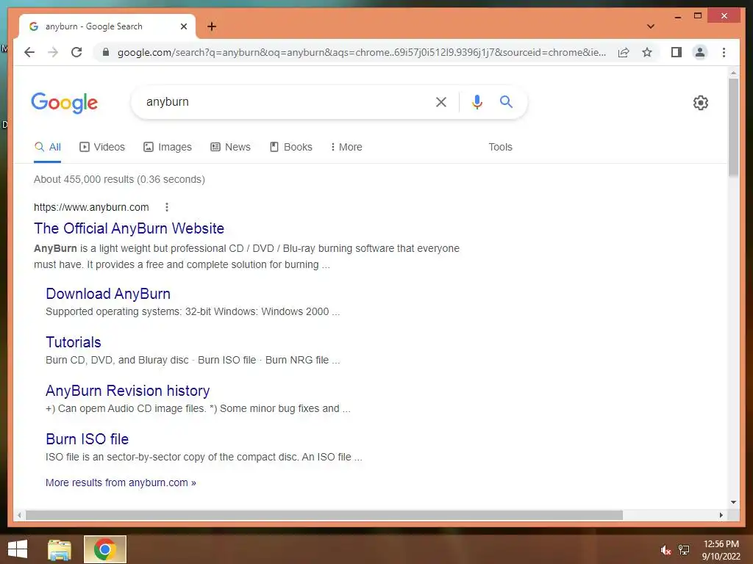Open the Chrome side panel
The image size is (753, 564).
click(x=677, y=52)
